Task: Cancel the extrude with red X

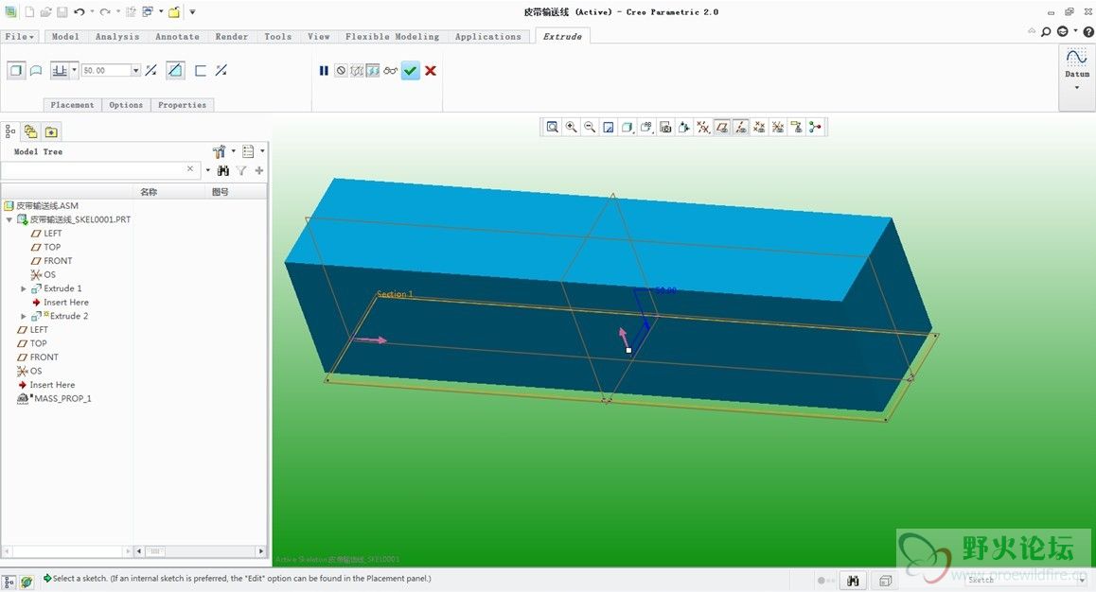Action: pos(431,71)
